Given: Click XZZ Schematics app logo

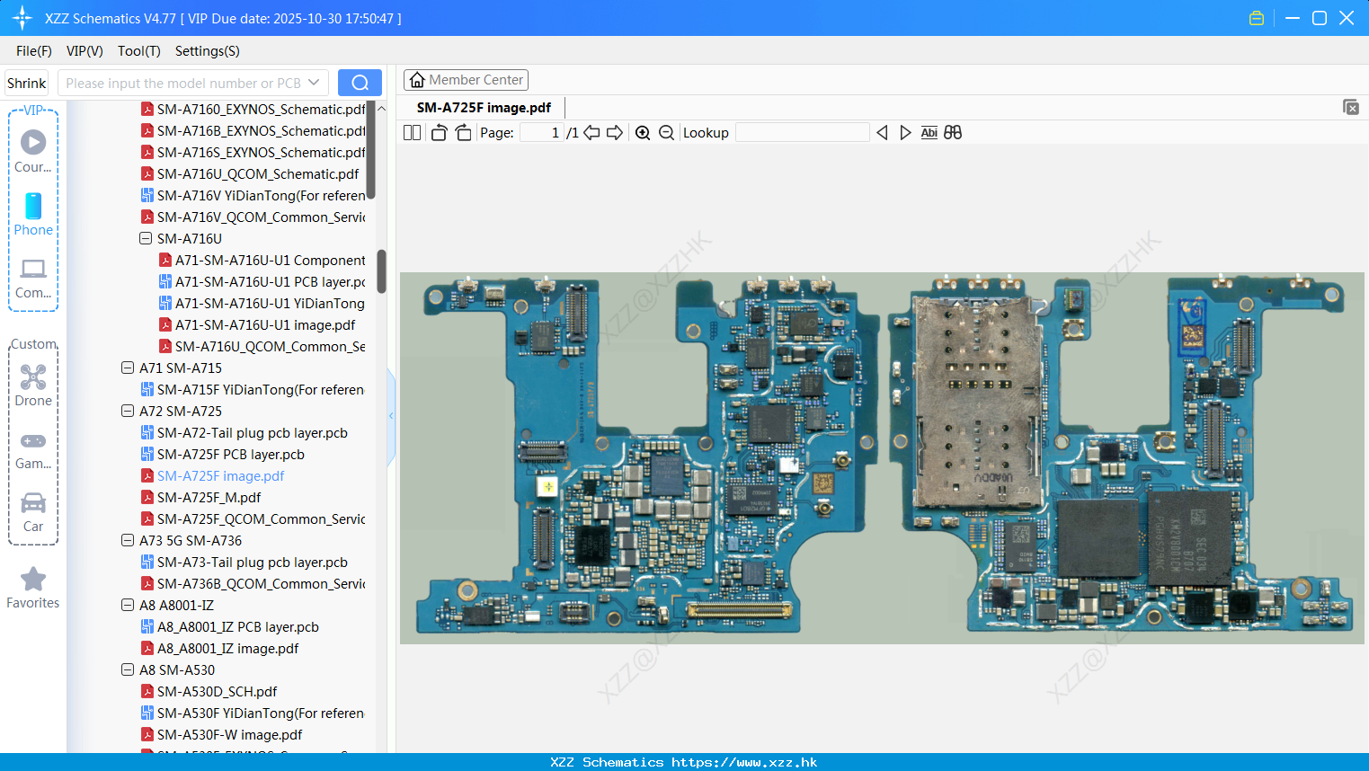Looking at the screenshot, I should [x=22, y=18].
